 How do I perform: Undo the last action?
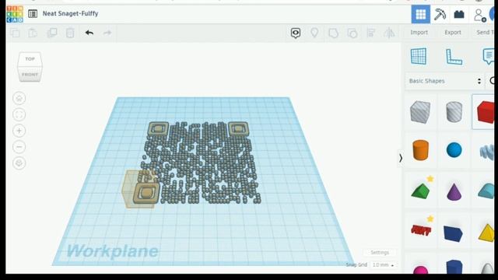(89, 33)
